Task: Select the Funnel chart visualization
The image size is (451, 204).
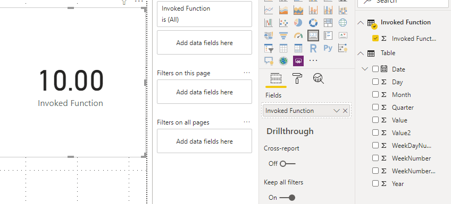Action: coord(283,36)
